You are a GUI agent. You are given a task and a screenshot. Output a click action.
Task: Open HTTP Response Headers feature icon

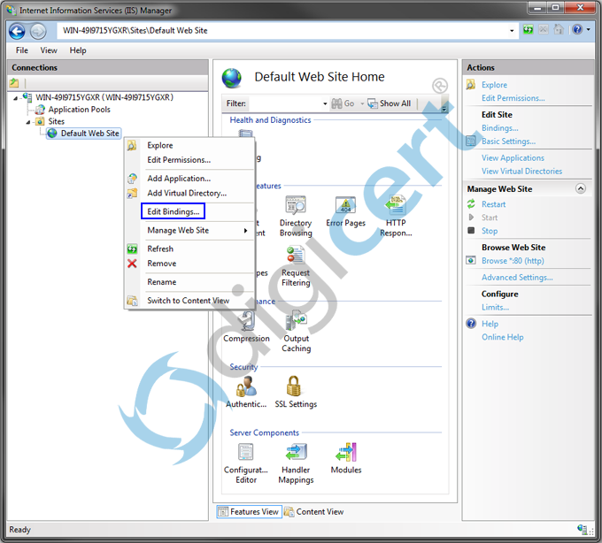pyautogui.click(x=396, y=205)
